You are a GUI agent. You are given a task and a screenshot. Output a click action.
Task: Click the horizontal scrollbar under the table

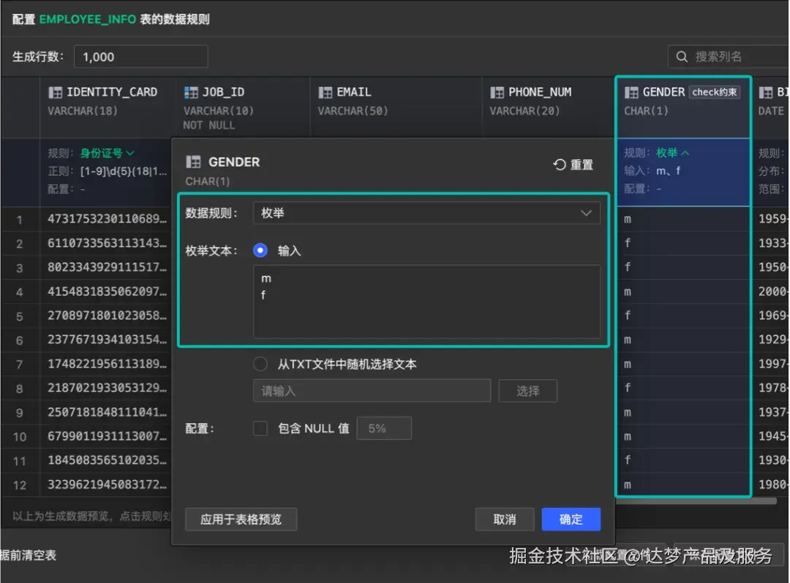696,500
